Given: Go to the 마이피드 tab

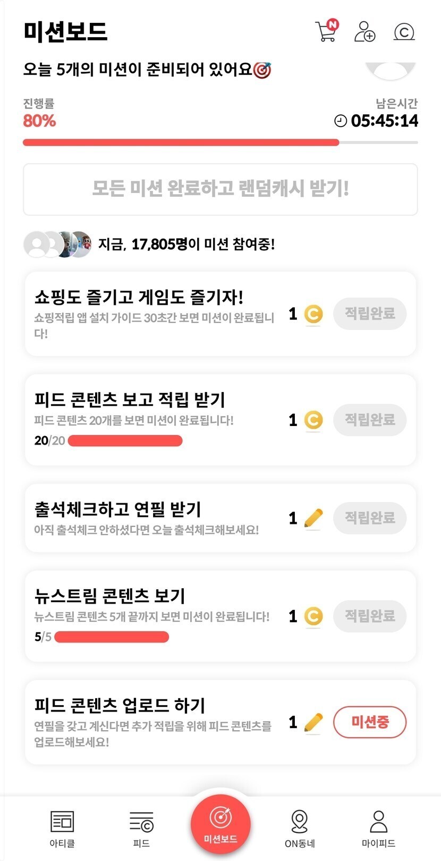Looking at the screenshot, I should (378, 828).
